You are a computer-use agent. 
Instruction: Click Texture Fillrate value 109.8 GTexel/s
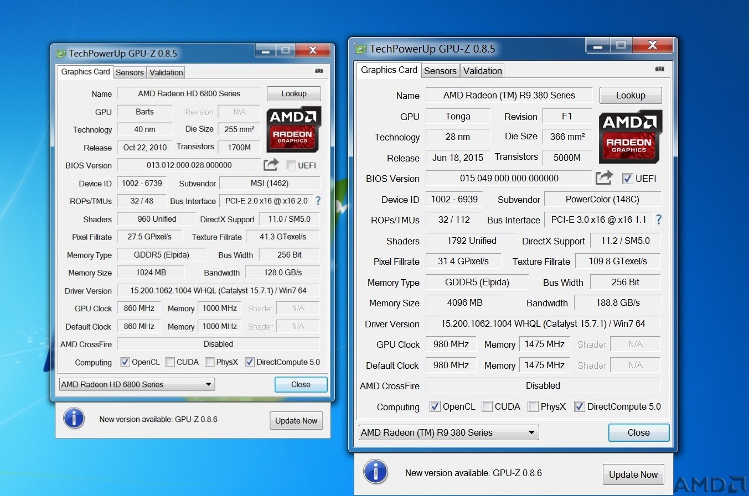[x=618, y=261]
